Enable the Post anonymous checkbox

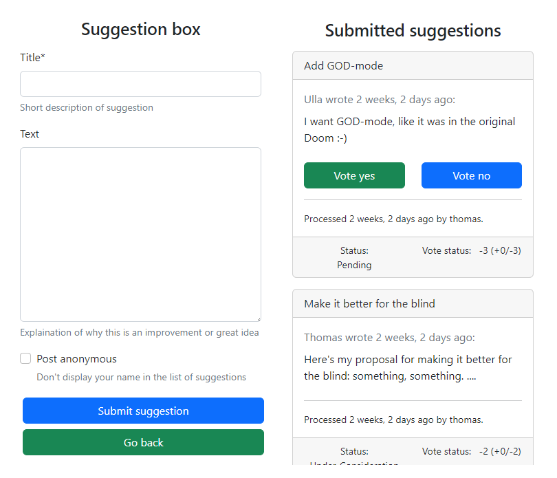tap(25, 358)
